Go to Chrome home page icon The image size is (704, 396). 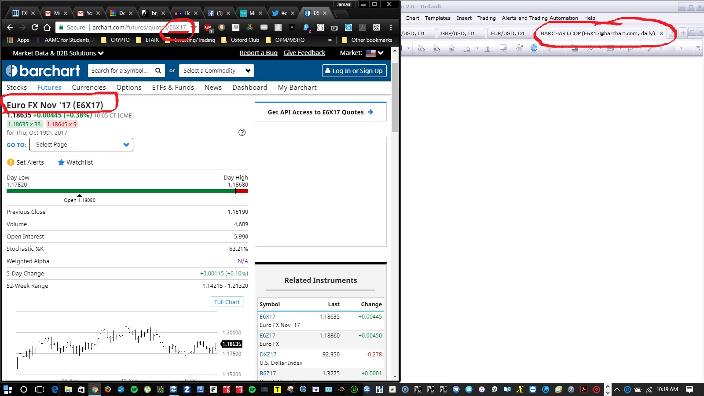pyautogui.click(x=47, y=27)
